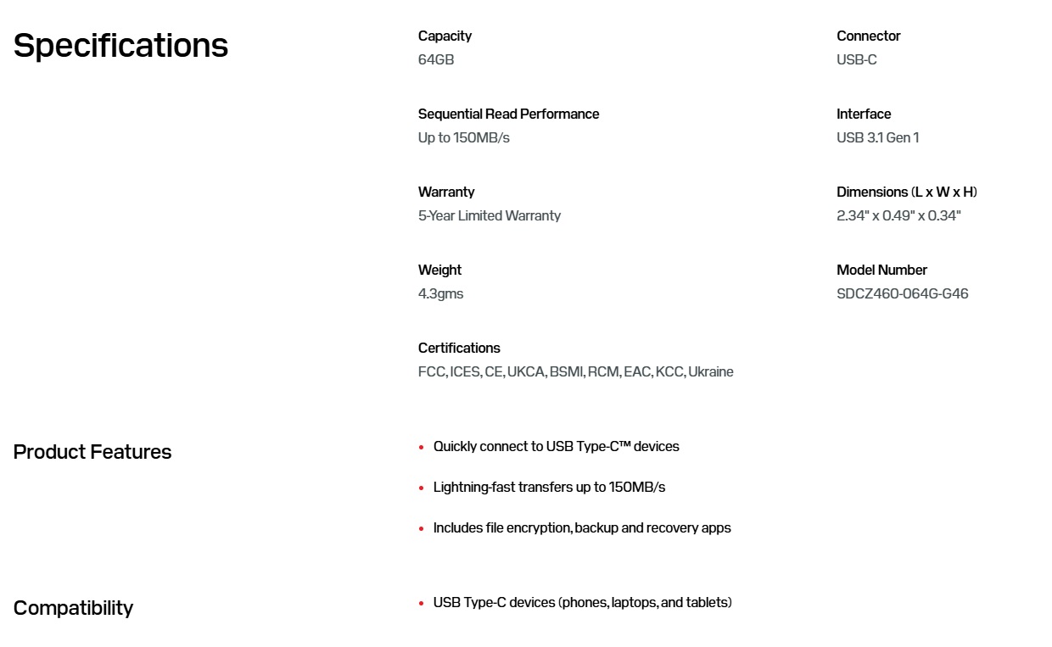Image resolution: width=1052 pixels, height=647 pixels.
Task: Click the USB-C connector value
Action: 856,59
